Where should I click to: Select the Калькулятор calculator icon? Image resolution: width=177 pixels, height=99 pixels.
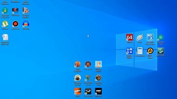coord(140,51)
